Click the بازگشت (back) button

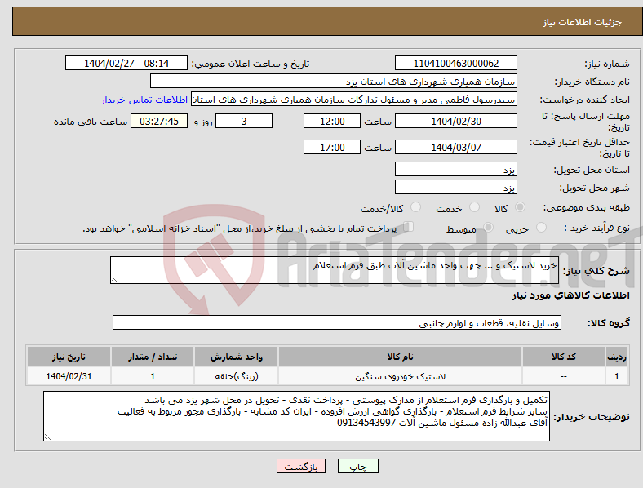(301, 466)
